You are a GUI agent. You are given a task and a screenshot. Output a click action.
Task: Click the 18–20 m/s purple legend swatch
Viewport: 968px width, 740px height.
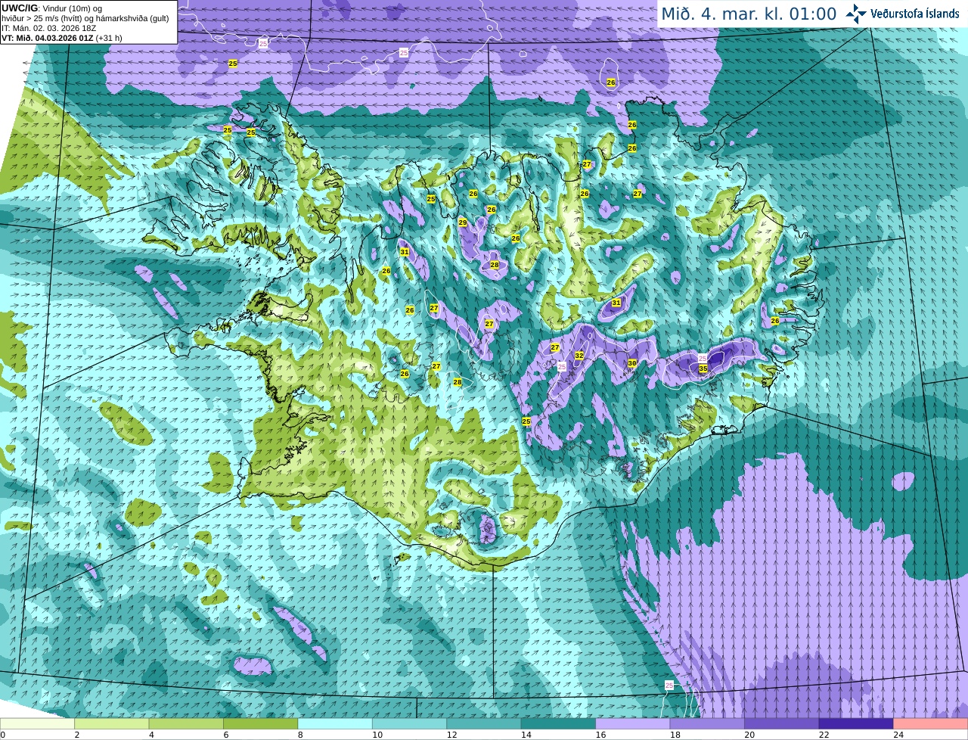tap(707, 724)
